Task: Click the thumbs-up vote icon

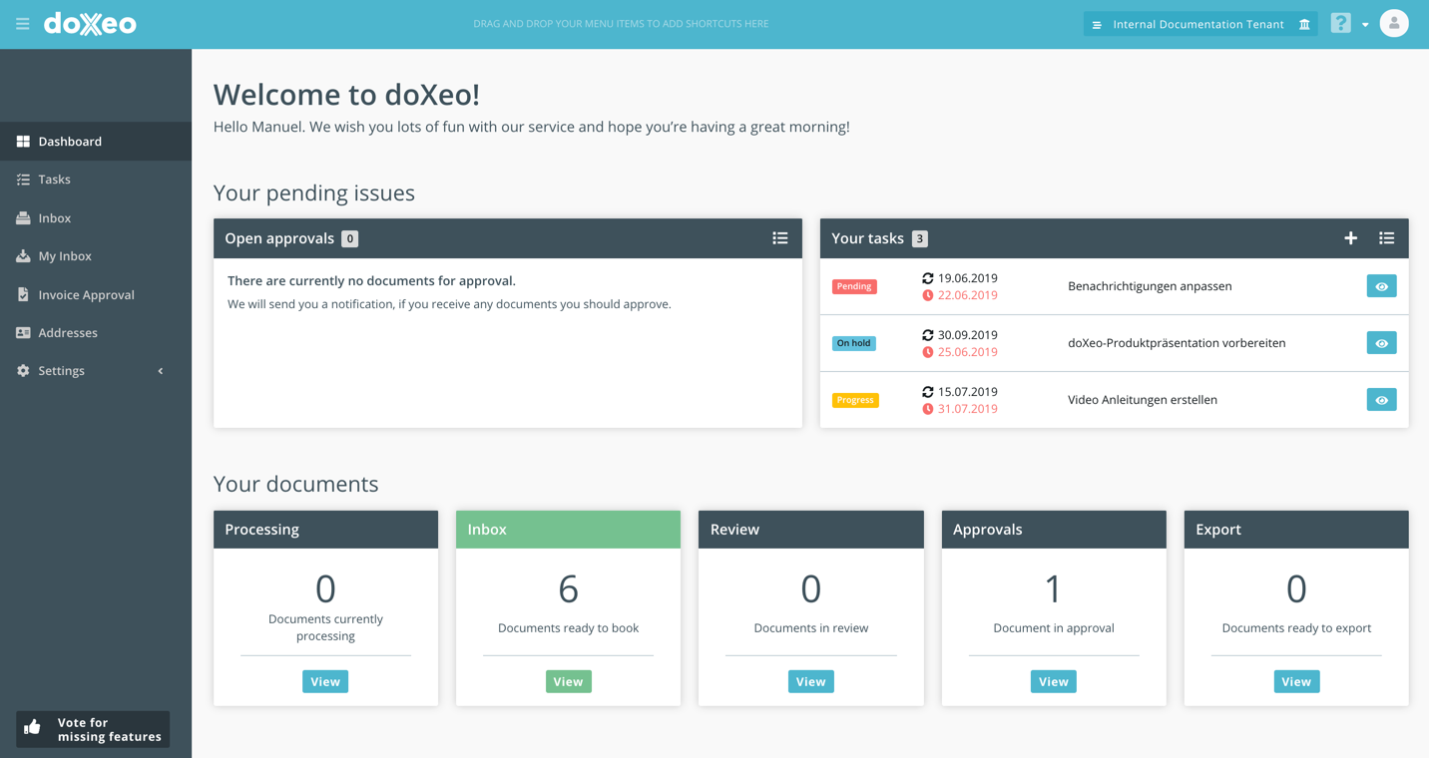Action: pyautogui.click(x=33, y=728)
